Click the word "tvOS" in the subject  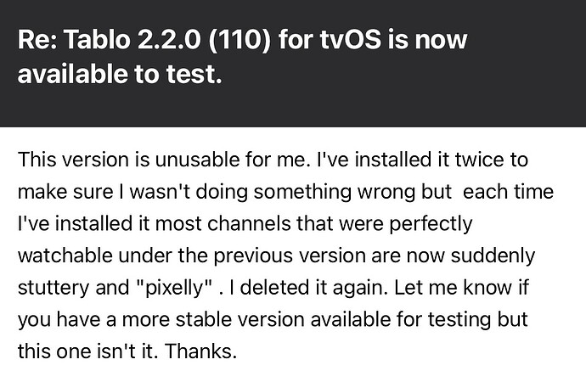click(351, 40)
